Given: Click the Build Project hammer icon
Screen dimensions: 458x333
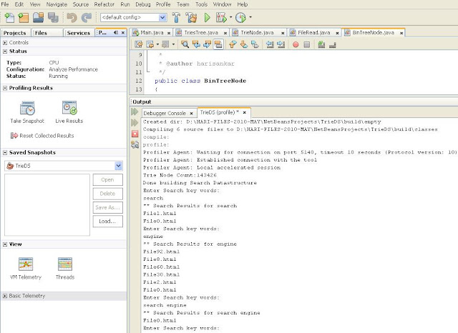Looking at the screenshot, I should pos(177,18).
